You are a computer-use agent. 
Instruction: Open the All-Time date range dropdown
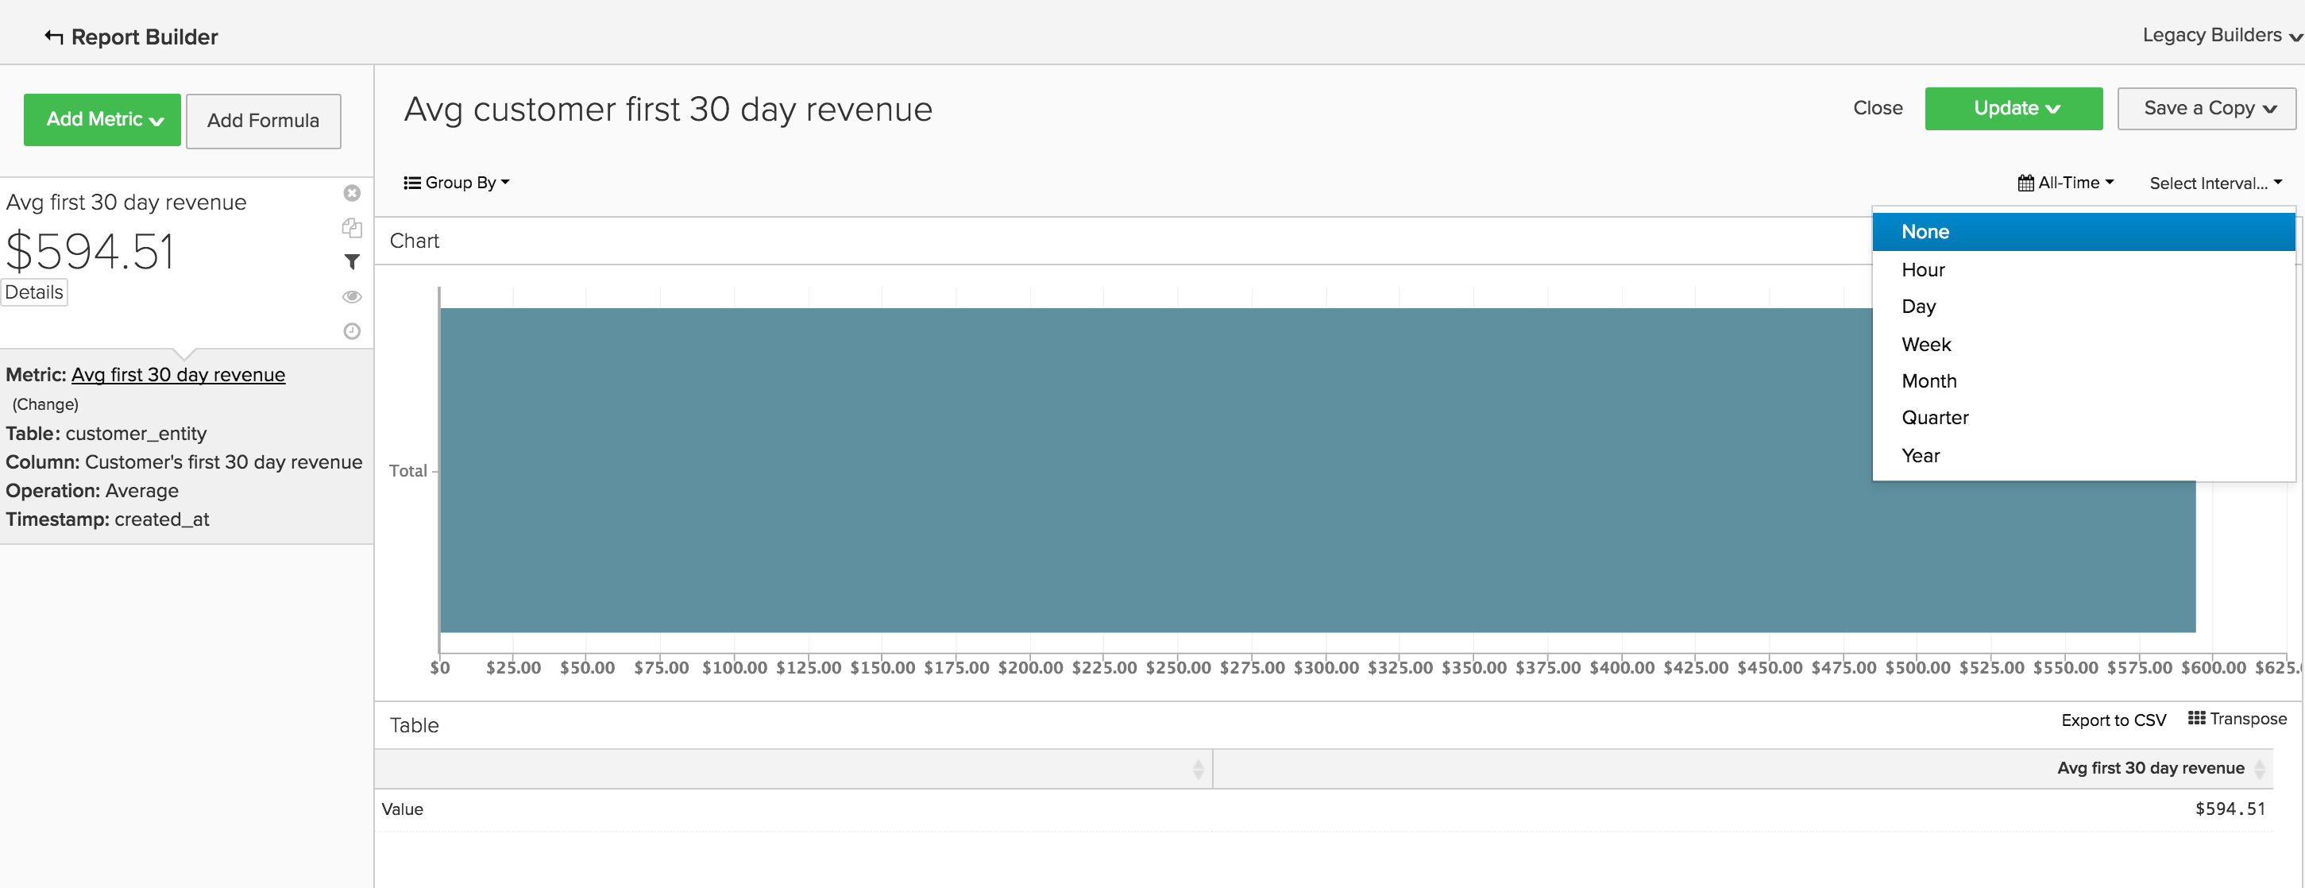[2065, 183]
